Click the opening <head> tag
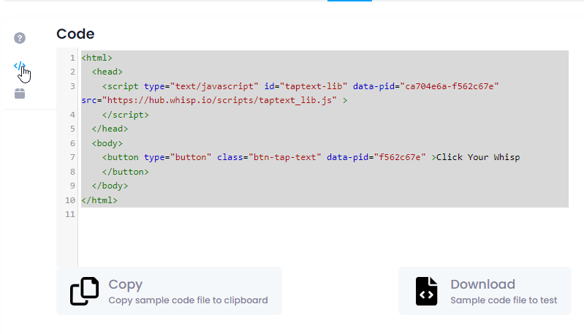 pos(107,72)
